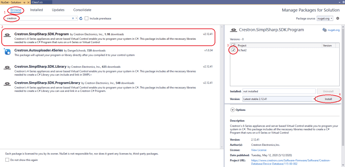The image size is (345, 167).
Task: Switch to the Installed tab
Action: (x=36, y=10)
